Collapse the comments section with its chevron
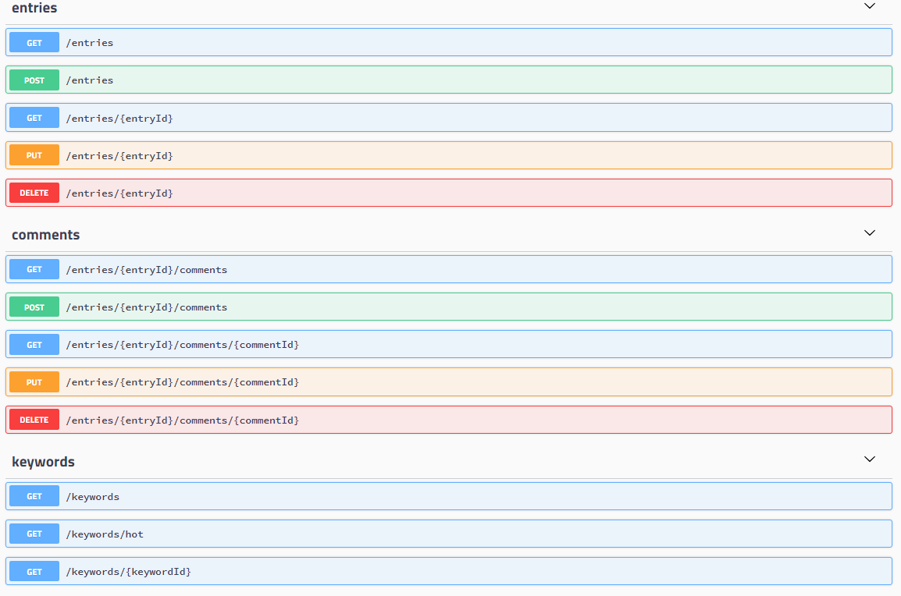 [869, 232]
